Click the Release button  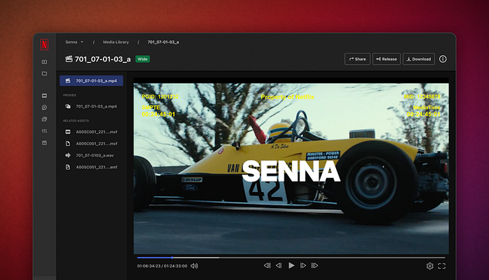[x=386, y=59]
